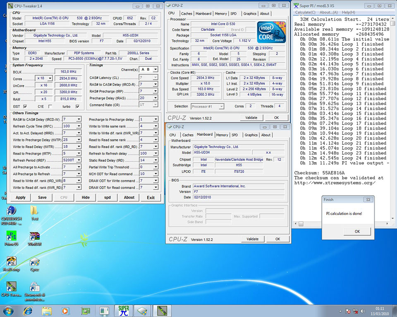Click the Intel Core i3 logo in CPU-Z
Image resolution: width=397 pixels, height=317 pixels.
(x=271, y=32)
